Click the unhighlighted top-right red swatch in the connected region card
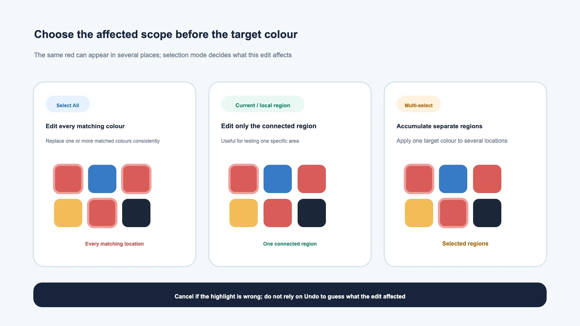The width and height of the screenshot is (580, 326). click(312, 179)
